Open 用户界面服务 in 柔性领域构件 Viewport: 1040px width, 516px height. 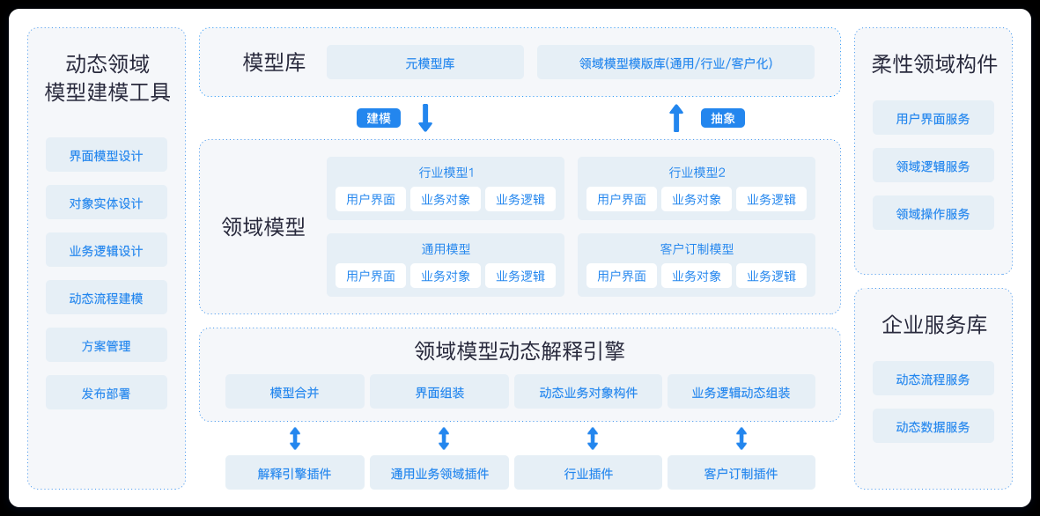tap(933, 118)
